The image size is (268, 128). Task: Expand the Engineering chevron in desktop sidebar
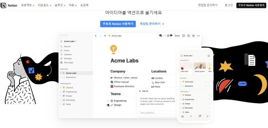[61, 92]
